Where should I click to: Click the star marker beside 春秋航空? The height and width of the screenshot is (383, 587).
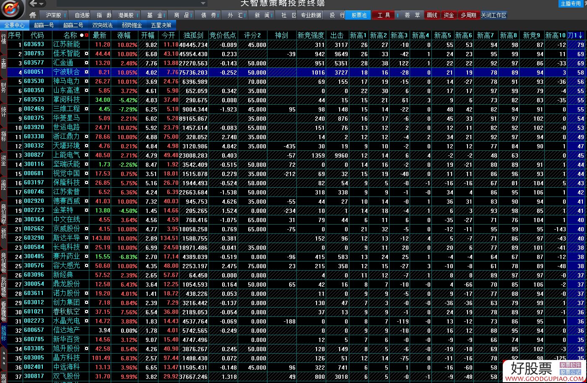pyautogui.click(x=86, y=312)
